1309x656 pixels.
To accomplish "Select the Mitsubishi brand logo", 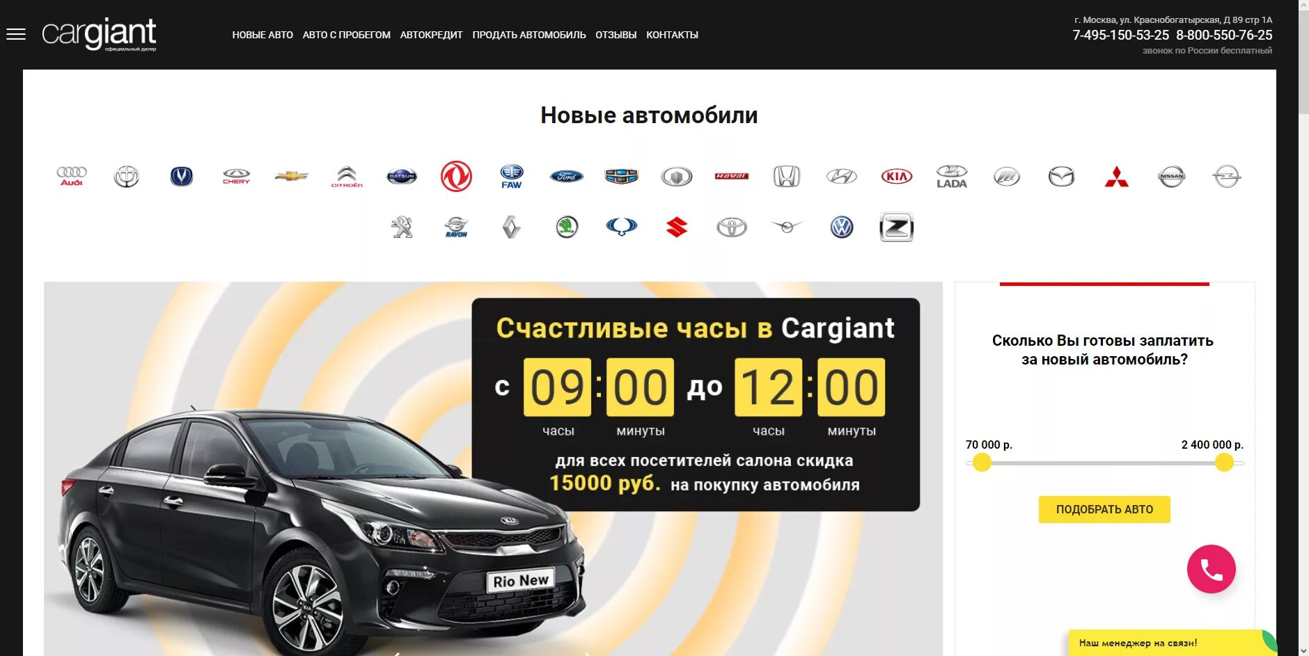I will click(x=1117, y=177).
